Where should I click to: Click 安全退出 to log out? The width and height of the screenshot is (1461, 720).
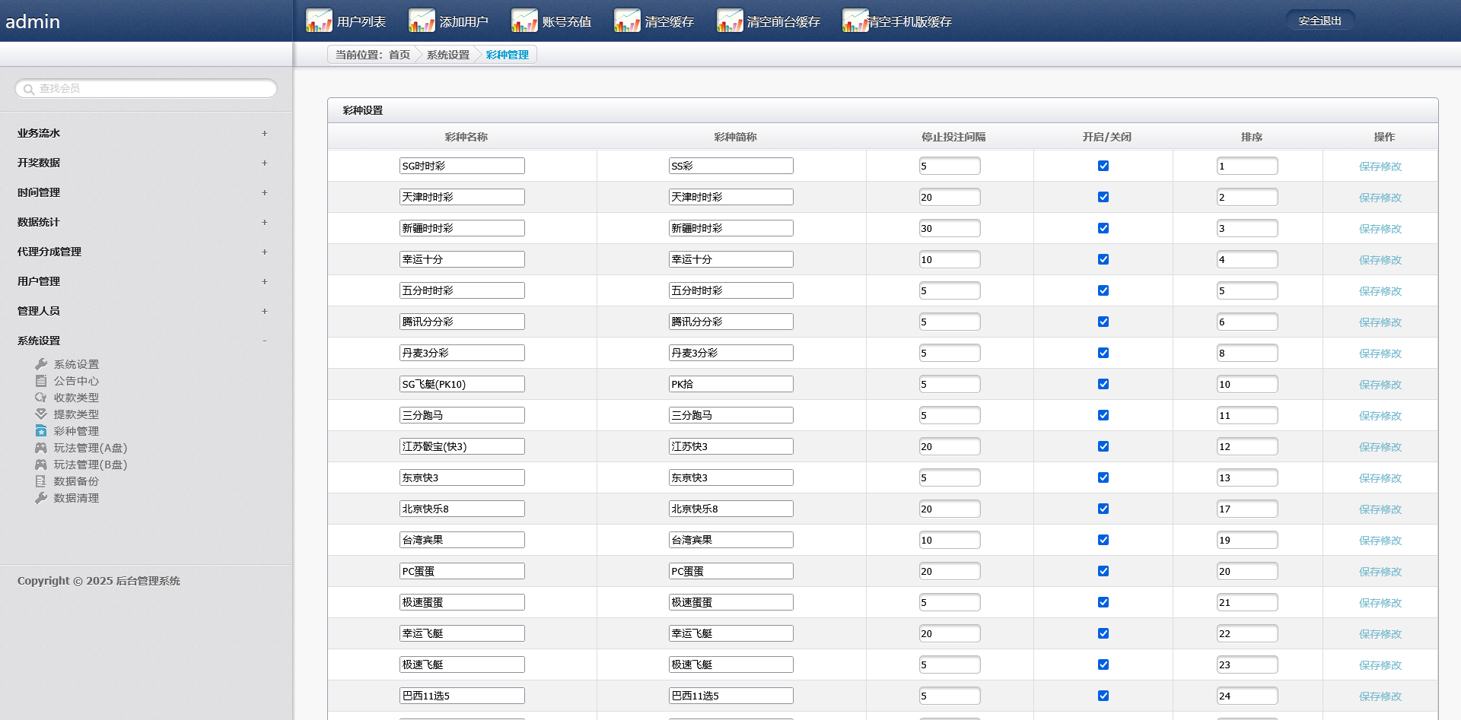[x=1319, y=21]
